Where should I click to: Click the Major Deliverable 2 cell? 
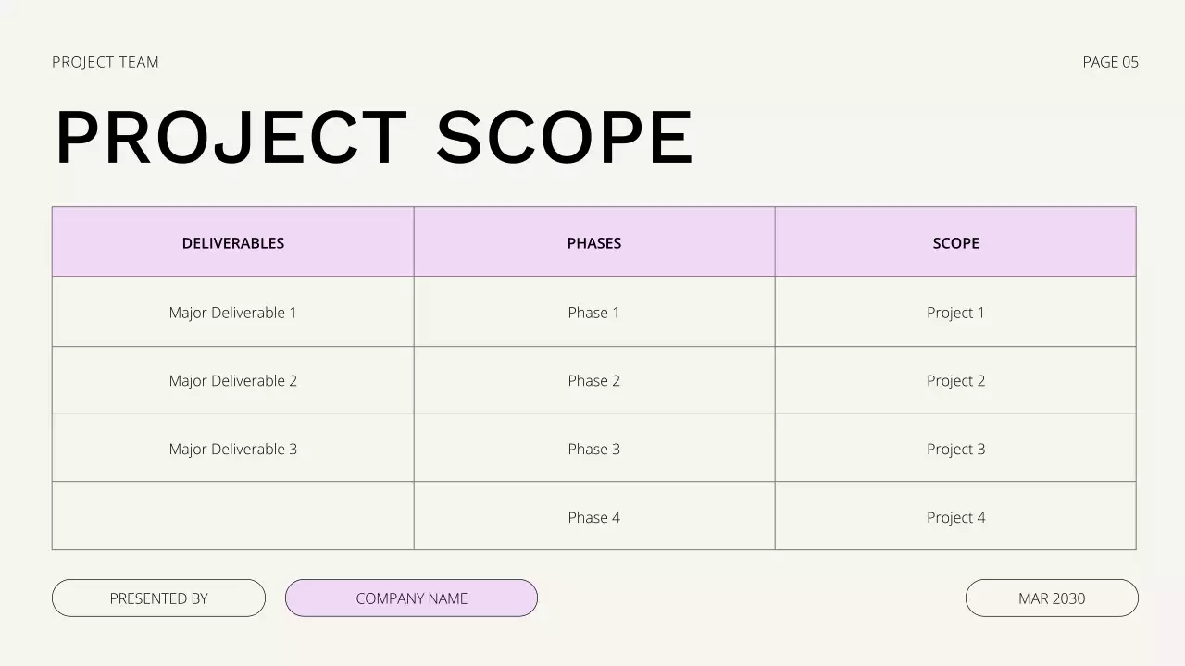point(233,381)
